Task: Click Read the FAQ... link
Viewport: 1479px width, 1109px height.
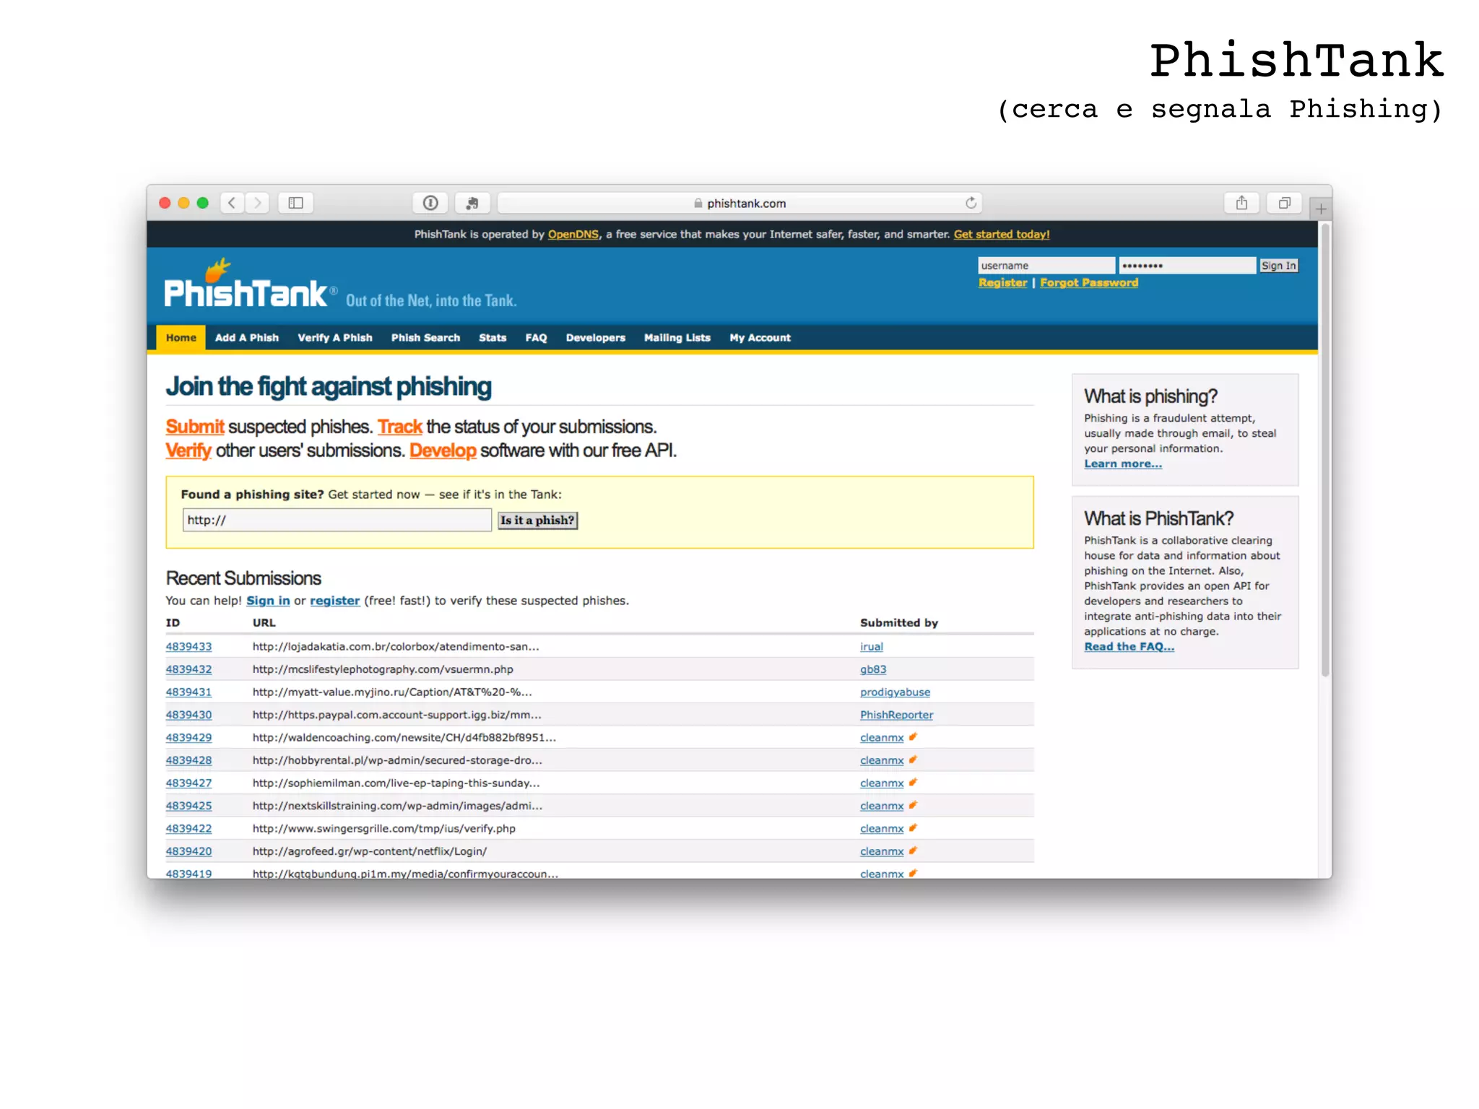Action: (1129, 646)
